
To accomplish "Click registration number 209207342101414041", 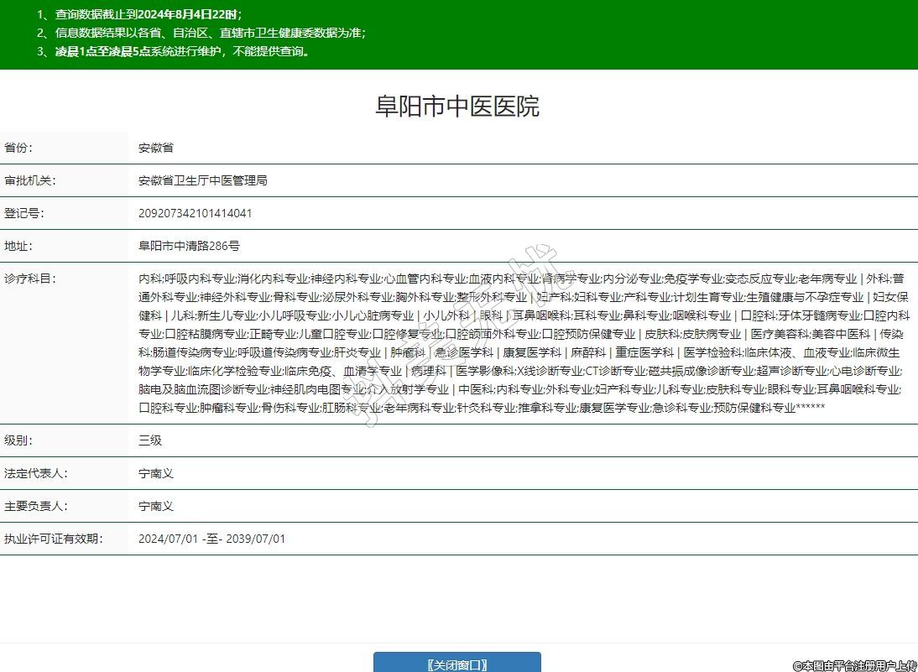I will point(195,213).
